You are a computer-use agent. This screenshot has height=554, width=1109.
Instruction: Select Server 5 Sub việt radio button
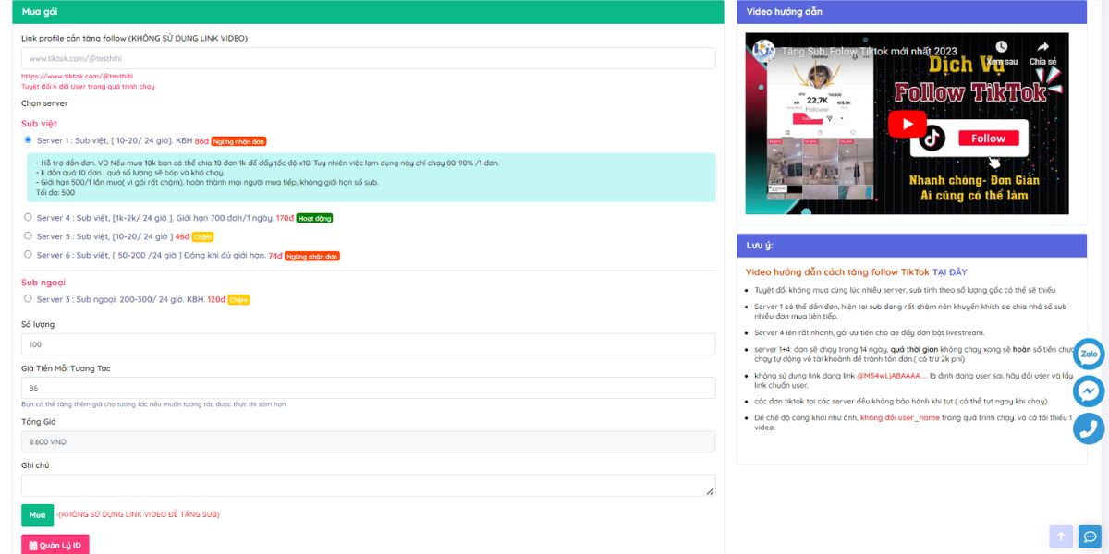click(28, 235)
